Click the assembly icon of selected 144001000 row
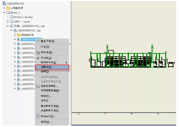This screenshot has height=127, width=179. [x=19, y=39]
